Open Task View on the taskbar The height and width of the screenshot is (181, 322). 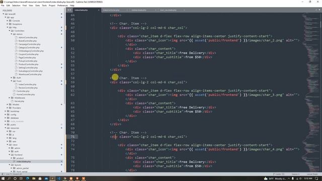click(21, 178)
